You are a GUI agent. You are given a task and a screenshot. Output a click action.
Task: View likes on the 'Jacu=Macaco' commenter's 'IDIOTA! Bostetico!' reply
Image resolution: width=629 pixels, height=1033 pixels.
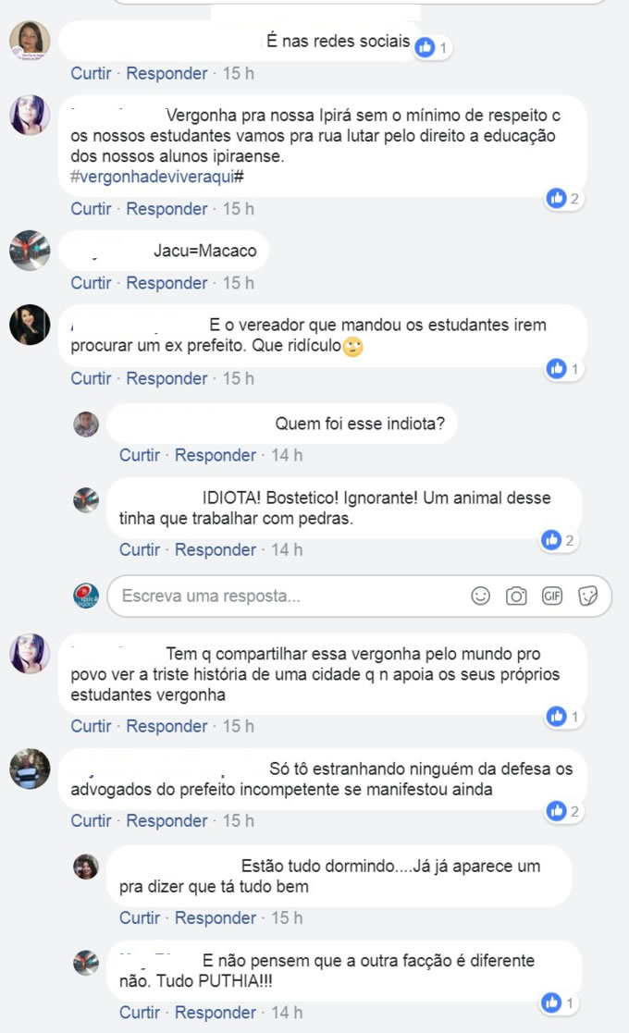click(x=558, y=540)
